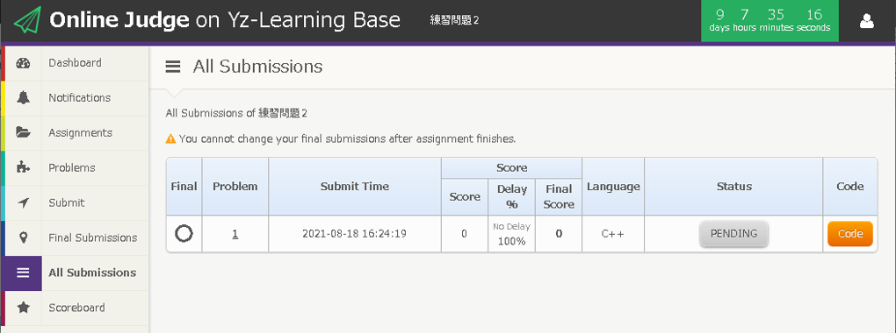The height and width of the screenshot is (333, 896).
Task: Click the Scoreboard star icon
Action: [x=23, y=308]
